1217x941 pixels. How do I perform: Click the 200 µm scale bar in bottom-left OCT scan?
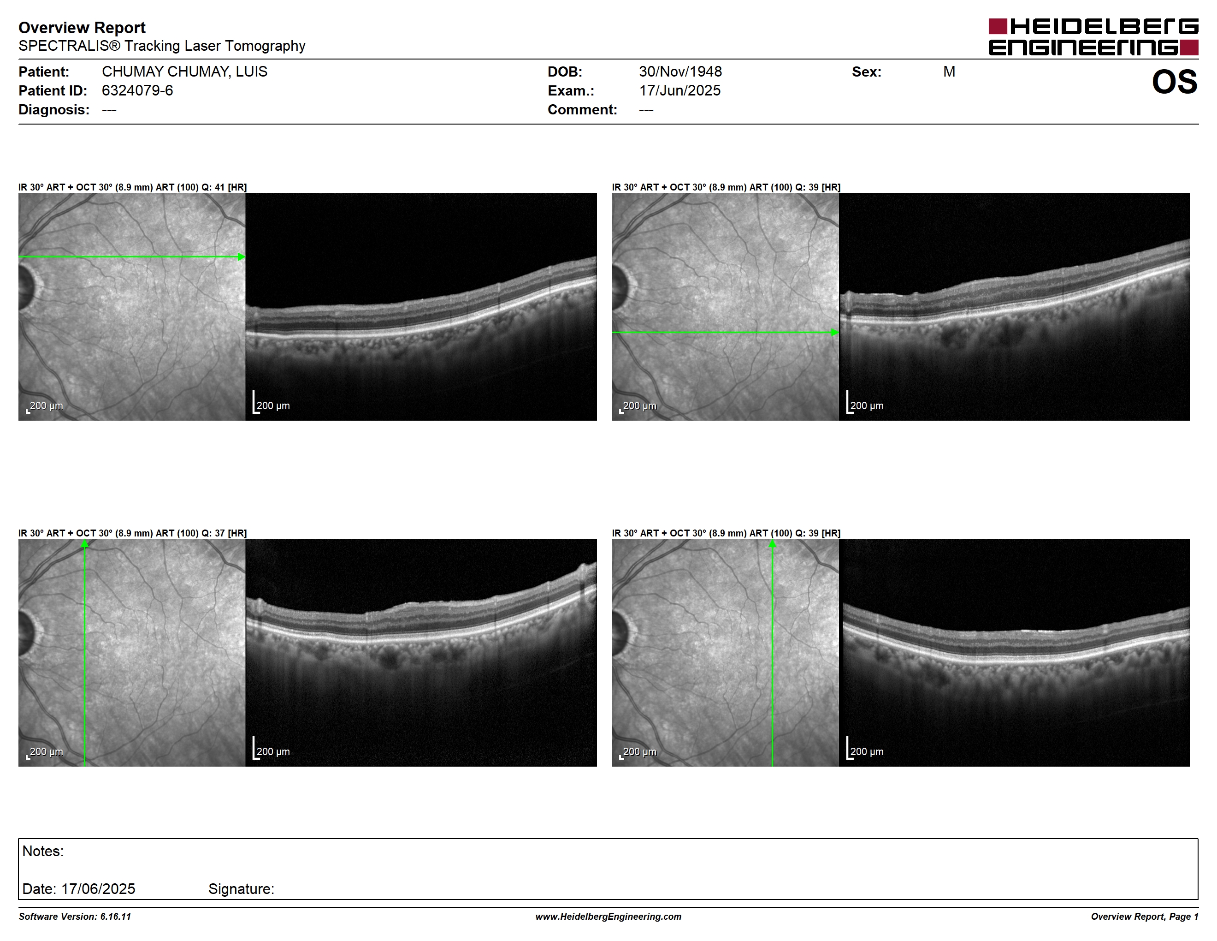[272, 749]
